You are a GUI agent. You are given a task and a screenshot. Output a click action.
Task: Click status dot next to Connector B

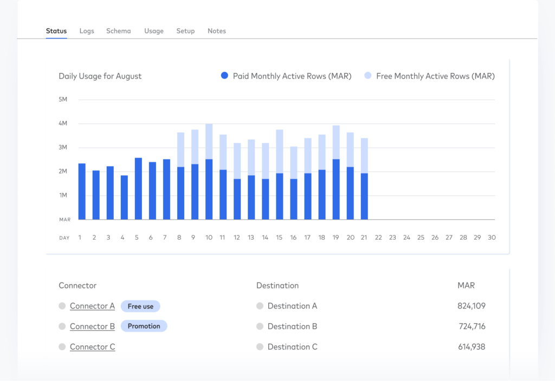tap(62, 326)
